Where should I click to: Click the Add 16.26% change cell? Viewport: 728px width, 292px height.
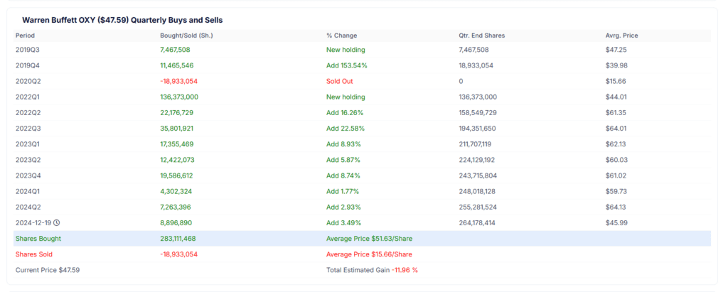tap(345, 113)
